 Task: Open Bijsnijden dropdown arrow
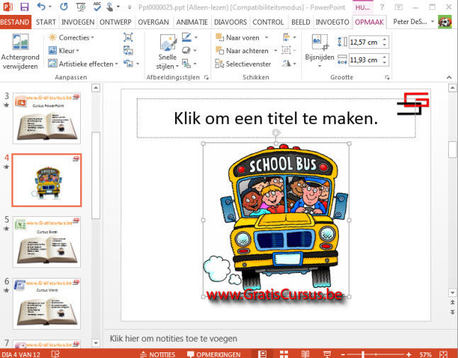pos(320,66)
